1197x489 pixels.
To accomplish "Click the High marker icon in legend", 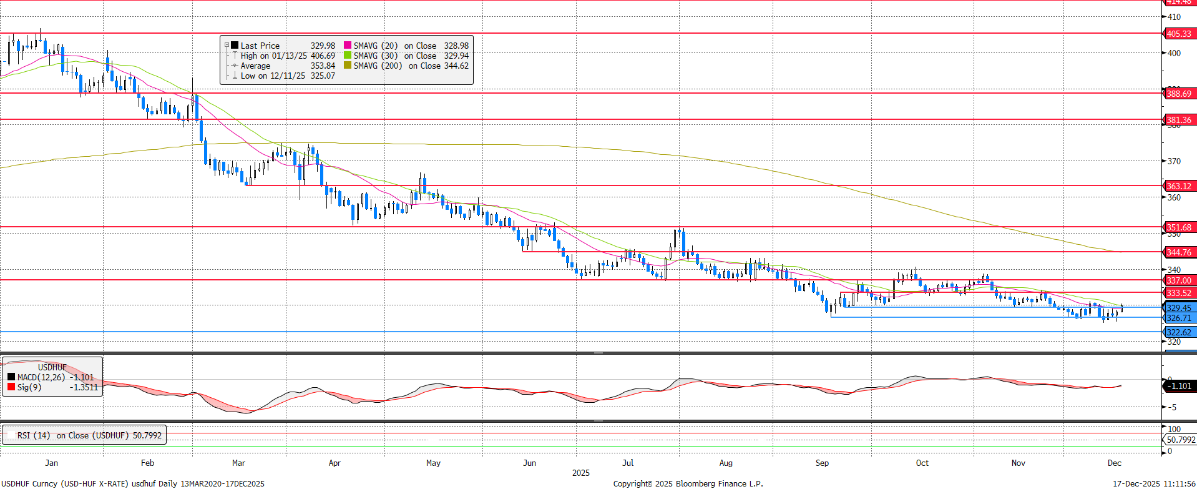I will click(x=235, y=56).
